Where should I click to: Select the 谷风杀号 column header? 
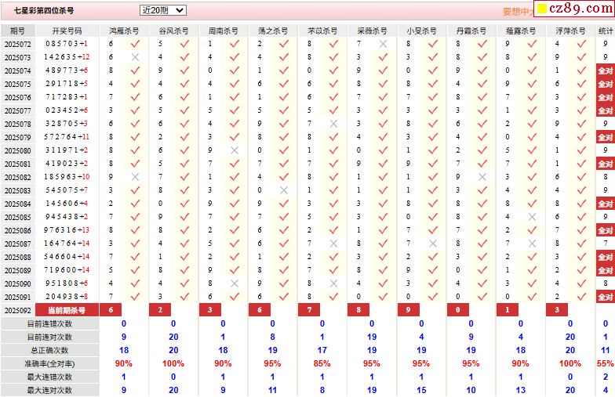coord(174,31)
